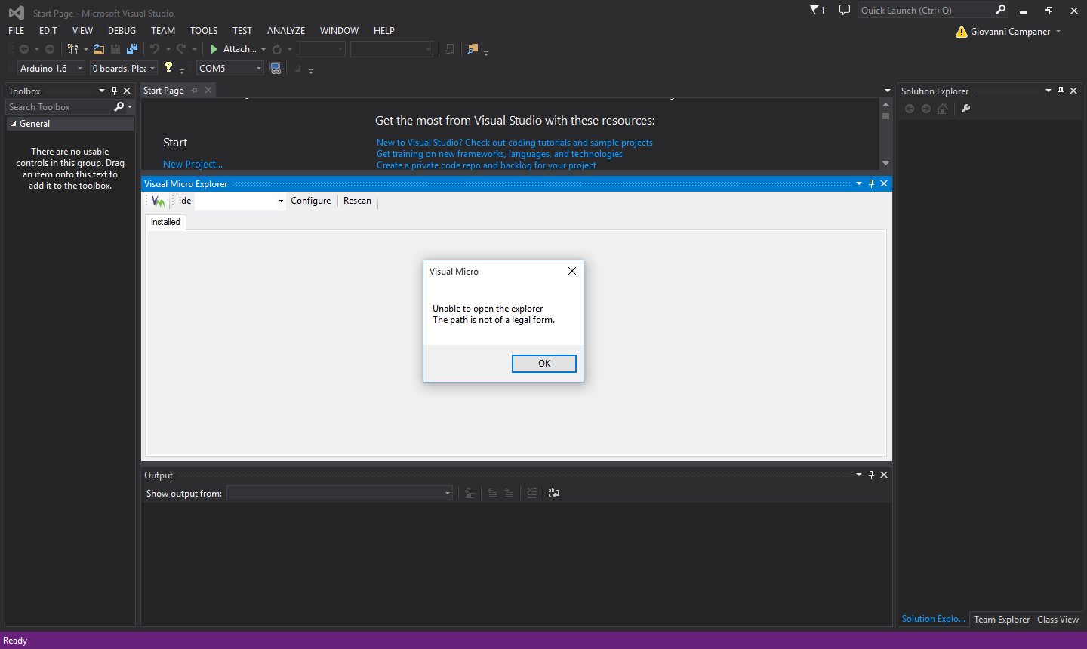Click the Search Toolbox magnifier icon
The height and width of the screenshot is (649, 1087).
click(x=119, y=107)
